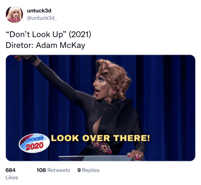Open the 9 replies number
The width and height of the screenshot is (201, 185).
[x=79, y=170]
